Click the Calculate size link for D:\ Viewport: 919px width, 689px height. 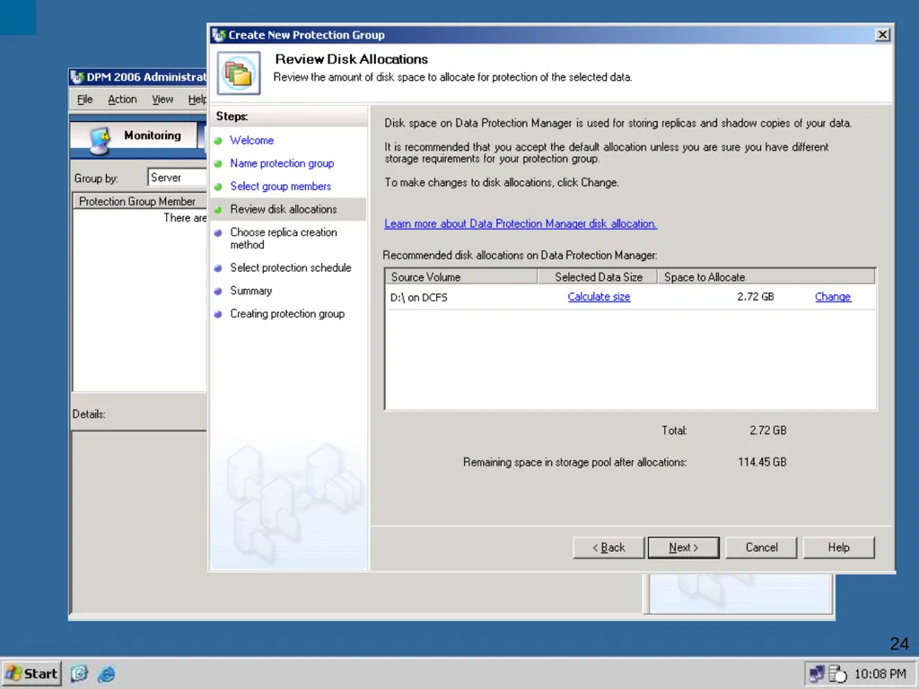599,296
